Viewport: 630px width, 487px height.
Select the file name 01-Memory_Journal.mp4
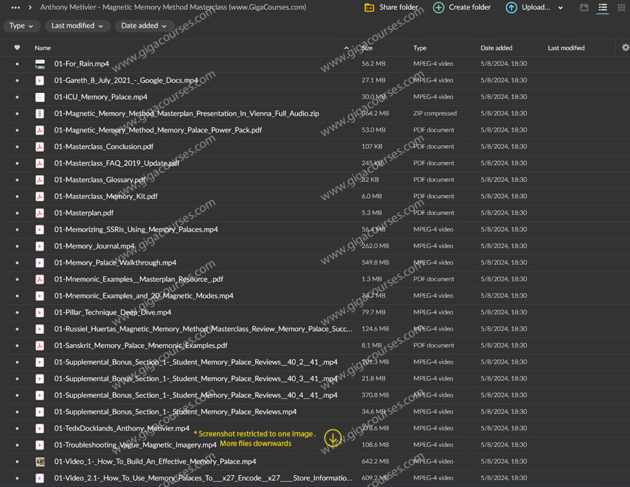point(94,246)
